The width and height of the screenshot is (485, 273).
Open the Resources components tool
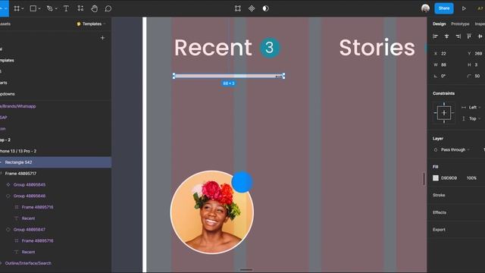click(x=80, y=8)
